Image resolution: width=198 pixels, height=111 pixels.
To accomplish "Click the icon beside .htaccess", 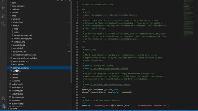I will [10, 100].
